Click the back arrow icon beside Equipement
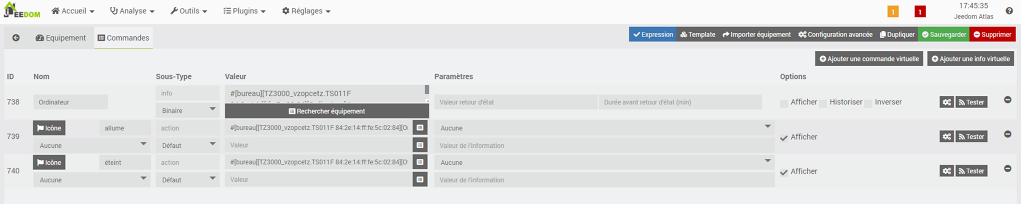Screen dimensions: 1021x204 tap(16, 38)
